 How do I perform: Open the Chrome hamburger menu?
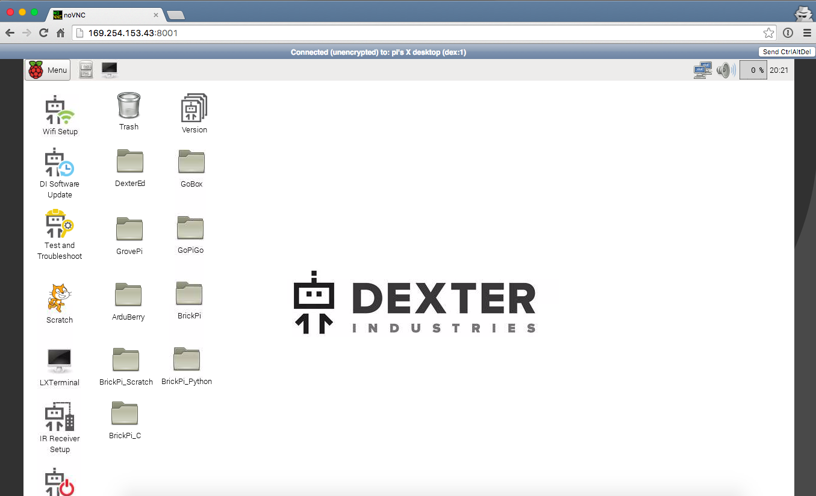(x=806, y=33)
